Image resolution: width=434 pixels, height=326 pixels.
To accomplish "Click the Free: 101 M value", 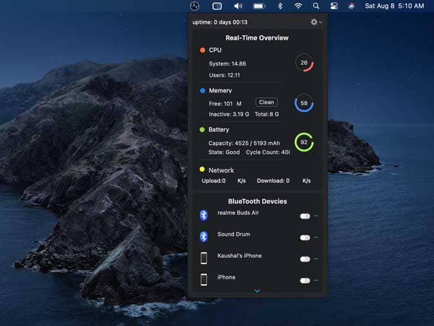I will 225,104.
